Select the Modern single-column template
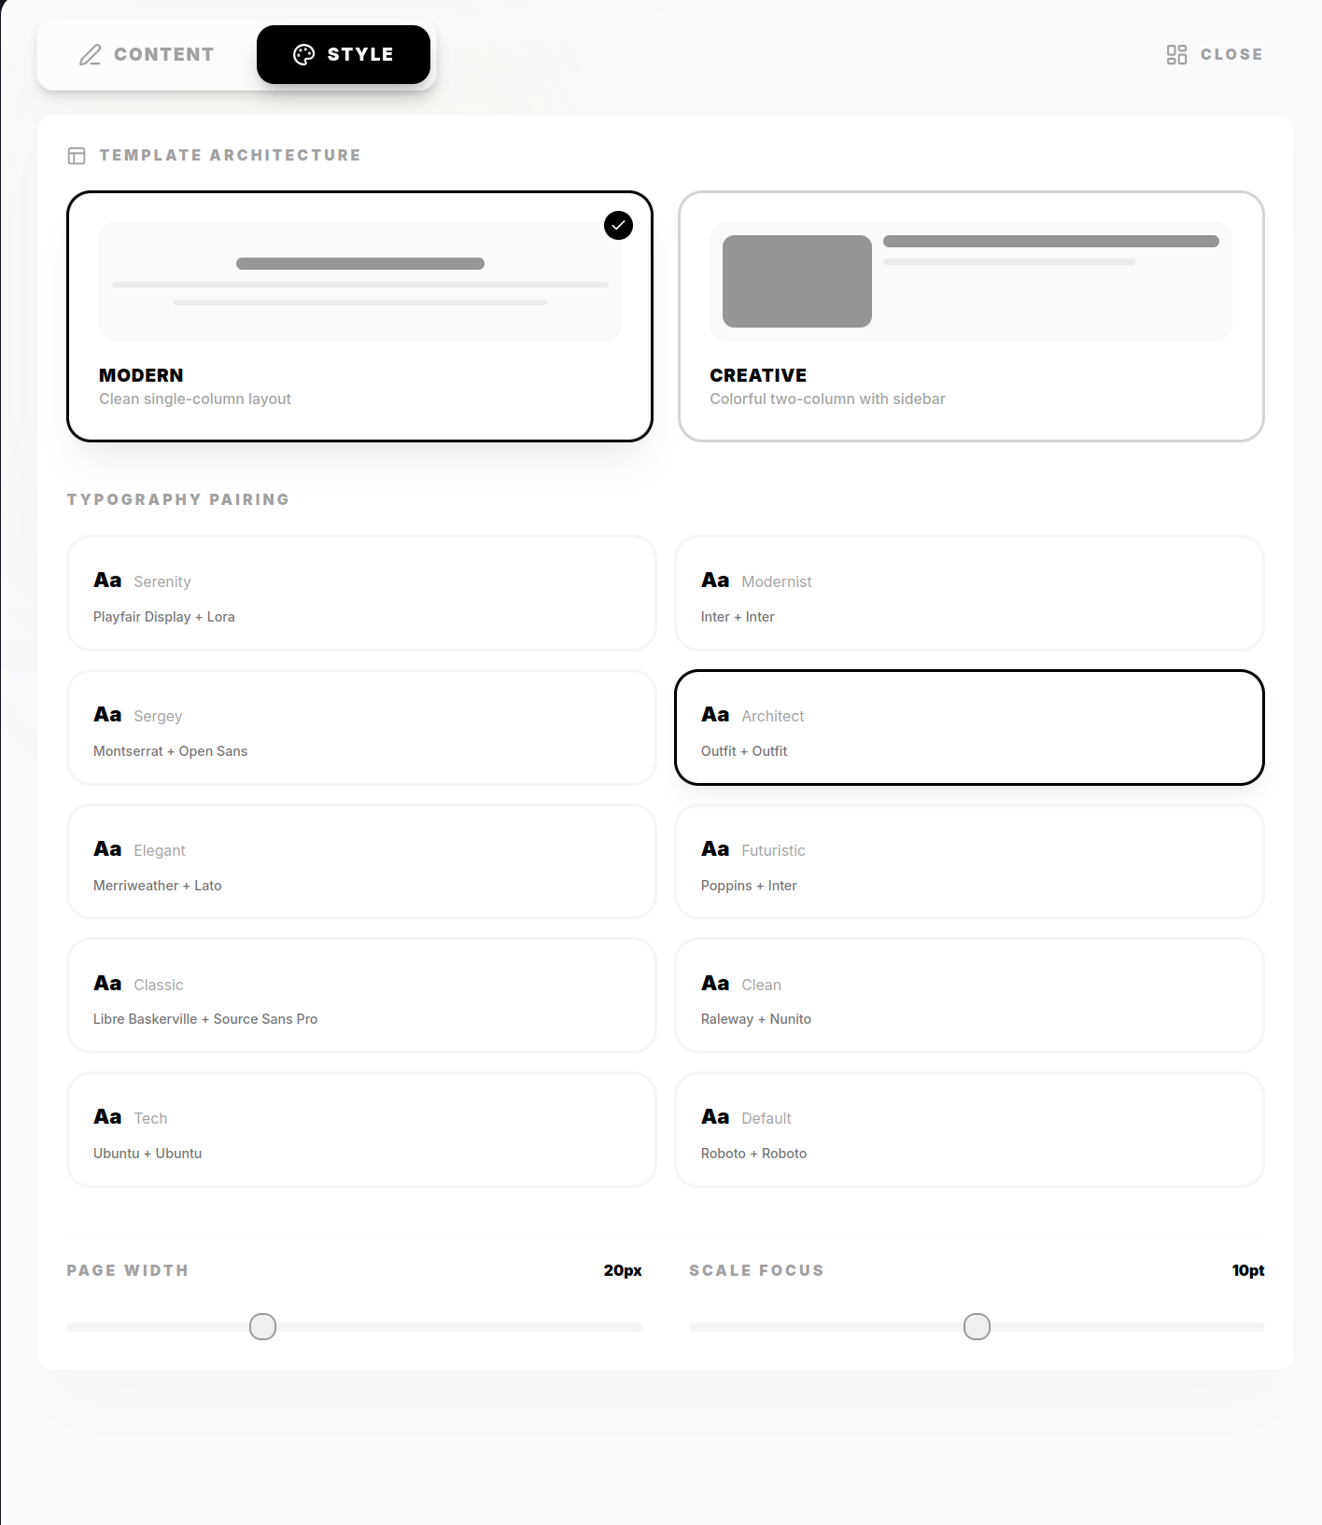This screenshot has width=1322, height=1525. pyautogui.click(x=359, y=316)
